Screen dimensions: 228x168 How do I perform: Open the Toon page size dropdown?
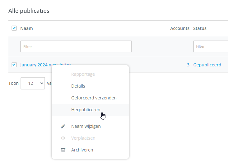pyautogui.click(x=33, y=83)
